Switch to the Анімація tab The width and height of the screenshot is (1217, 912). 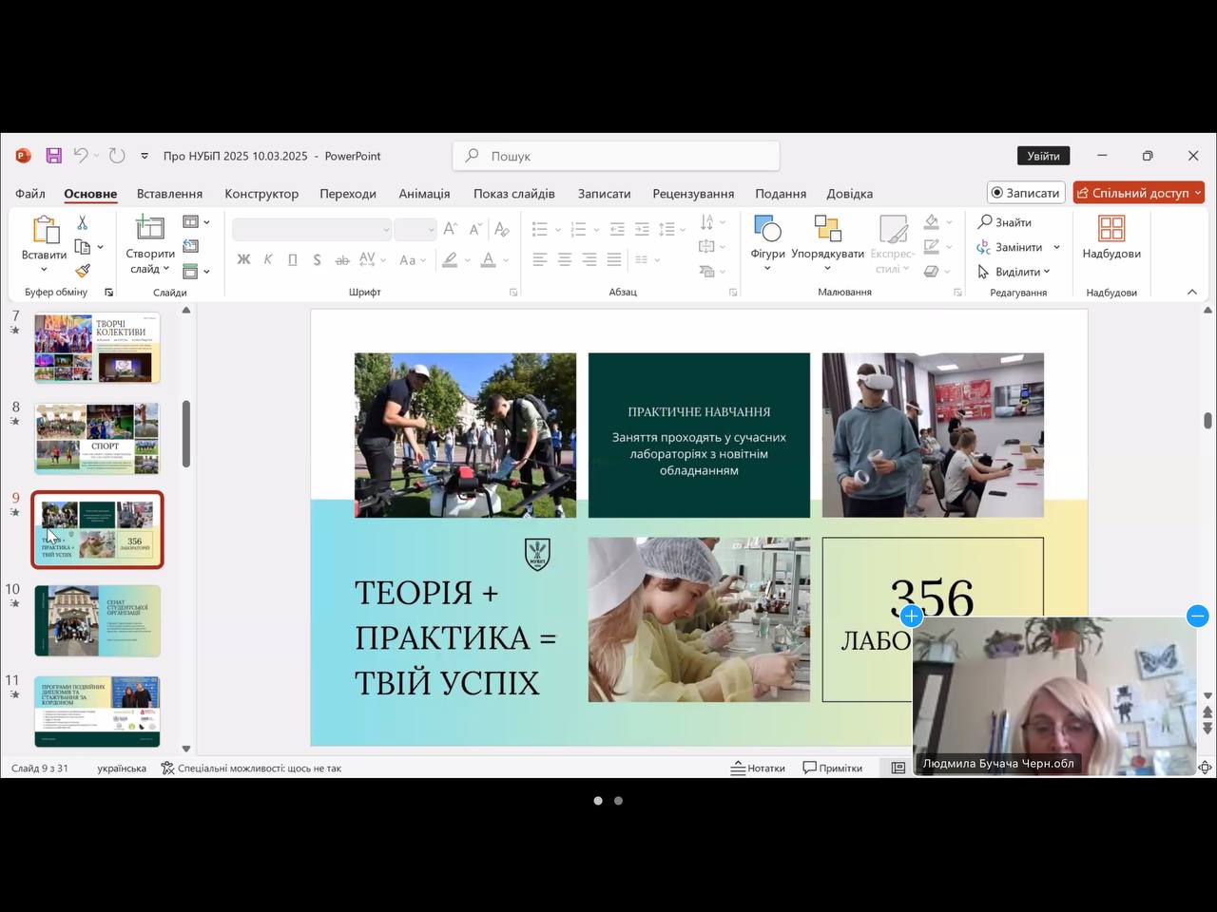coord(424,194)
